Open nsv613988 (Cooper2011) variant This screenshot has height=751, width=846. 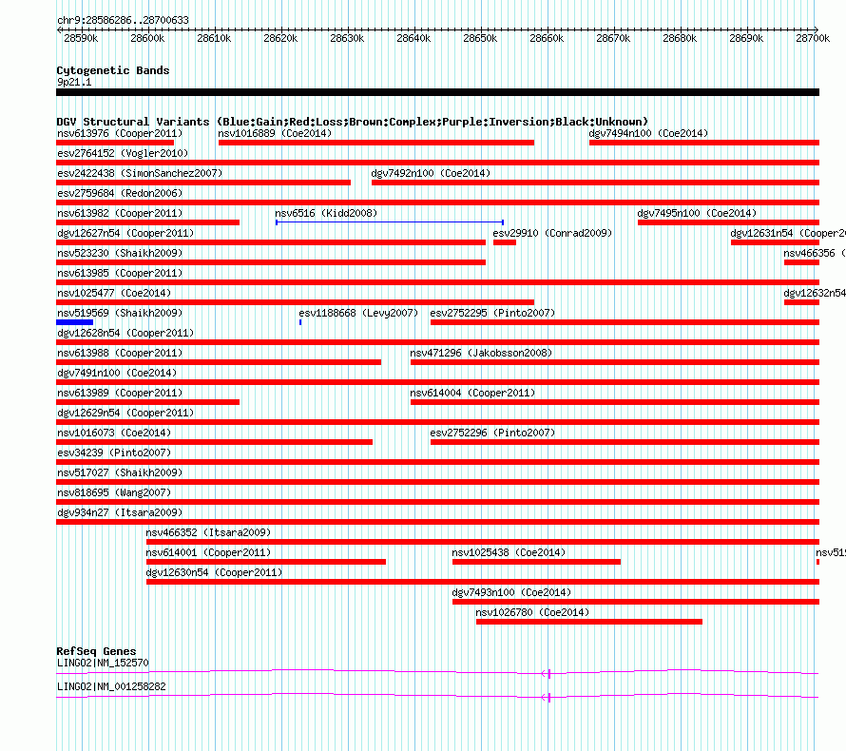[120, 353]
